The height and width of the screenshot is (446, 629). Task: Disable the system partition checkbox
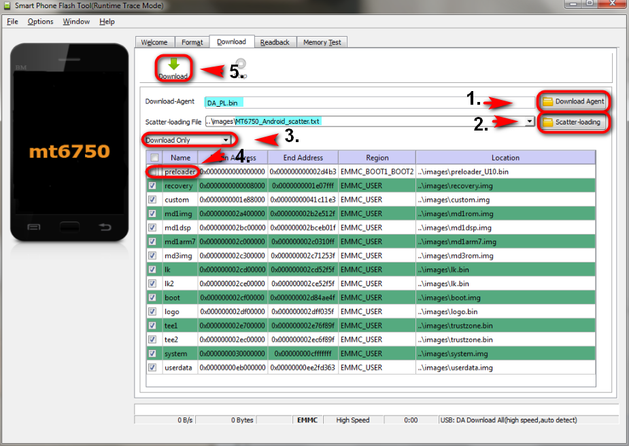point(152,354)
